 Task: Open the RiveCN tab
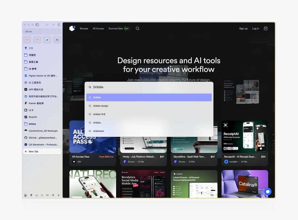[42, 117]
